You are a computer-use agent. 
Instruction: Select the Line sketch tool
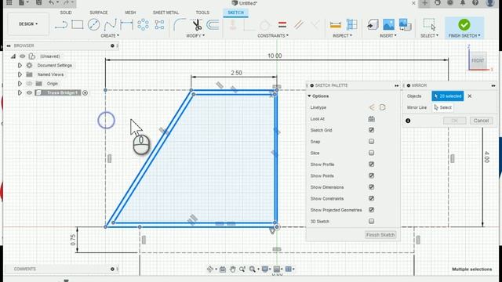61,24
